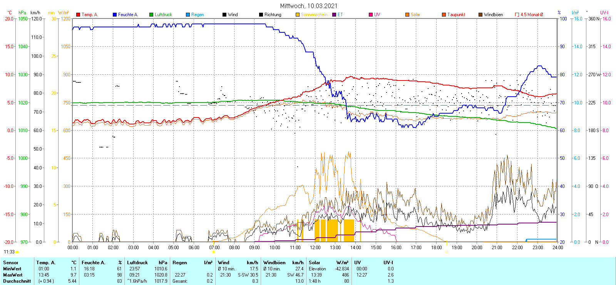Click the UV-I axis unit label at top right
This screenshot has height=285, width=616.
[604, 13]
